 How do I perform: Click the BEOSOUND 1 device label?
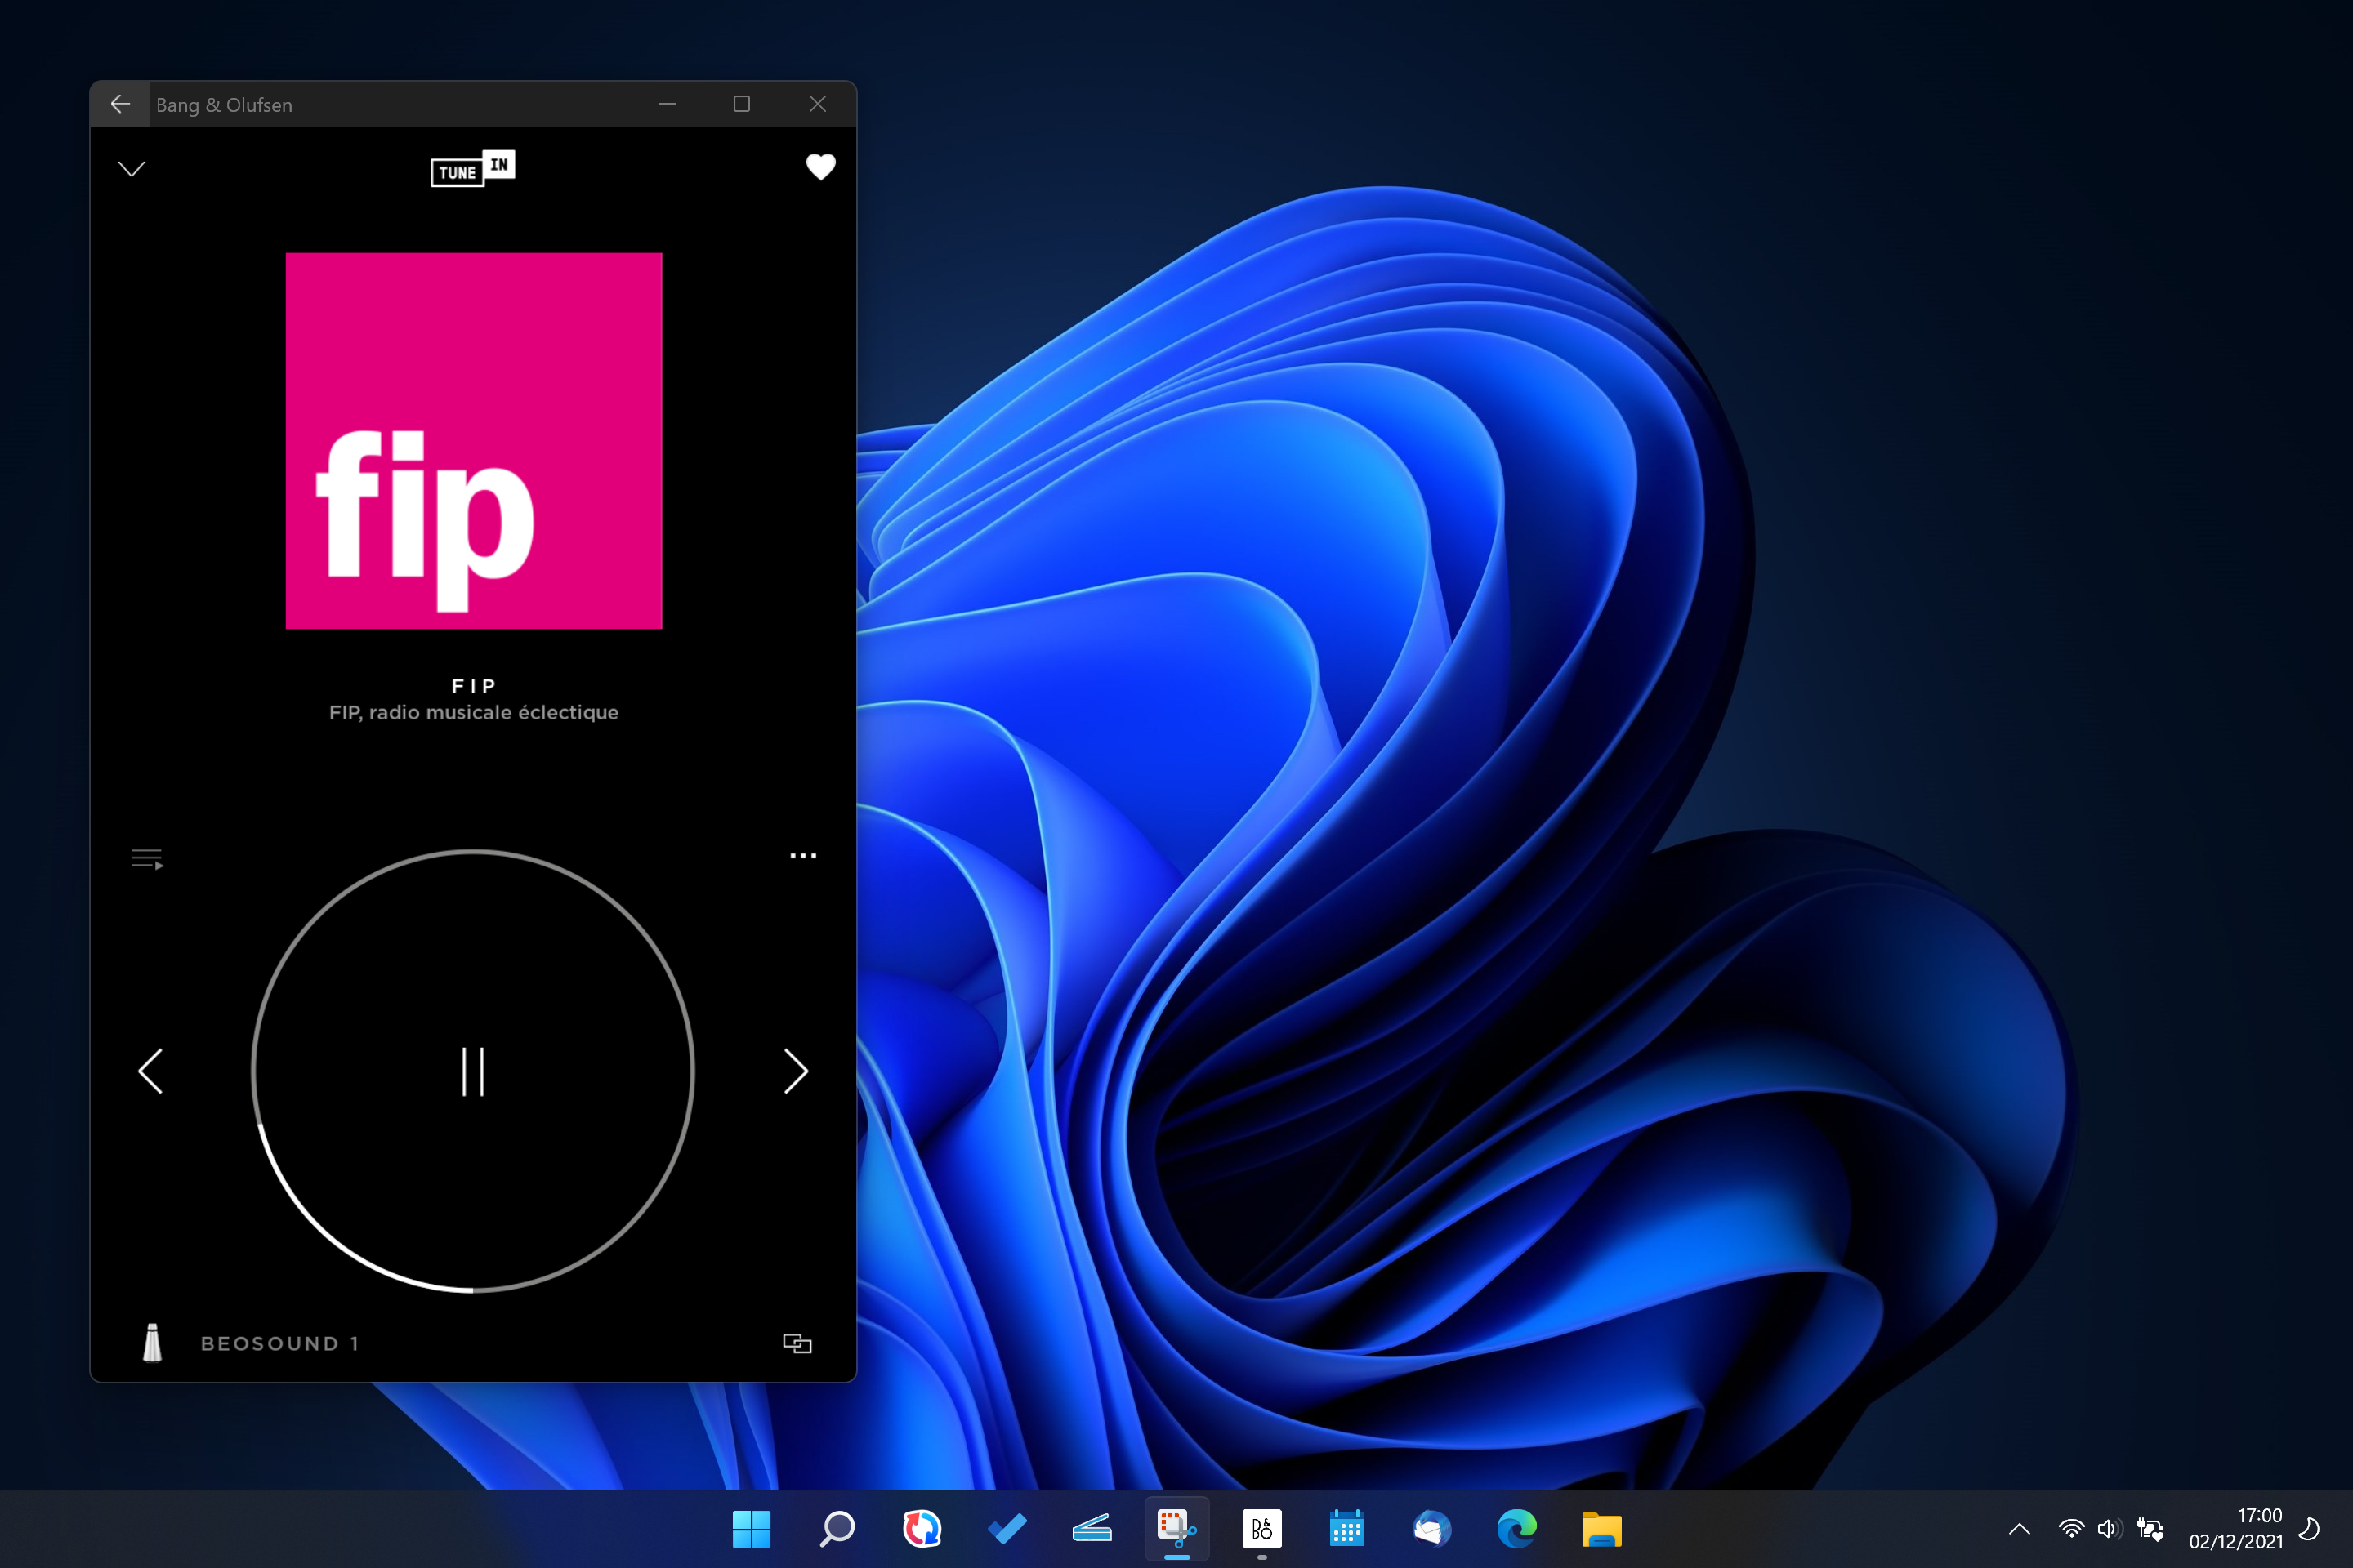click(x=279, y=1343)
